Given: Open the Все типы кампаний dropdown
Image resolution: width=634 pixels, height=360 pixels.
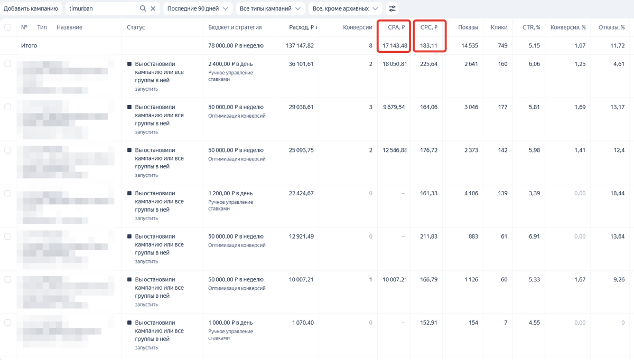Looking at the screenshot, I should [x=270, y=8].
